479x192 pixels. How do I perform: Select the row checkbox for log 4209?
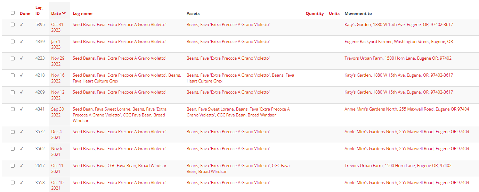(x=13, y=92)
